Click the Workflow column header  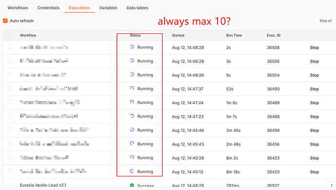click(28, 35)
